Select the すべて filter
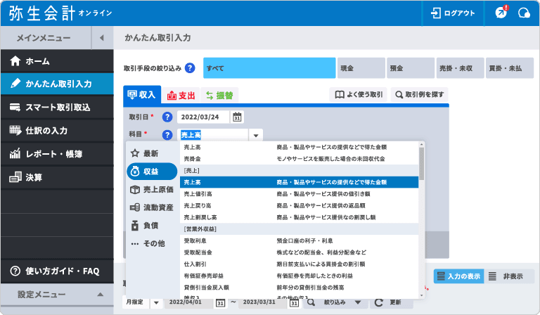The width and height of the screenshot is (540, 315). click(269, 68)
